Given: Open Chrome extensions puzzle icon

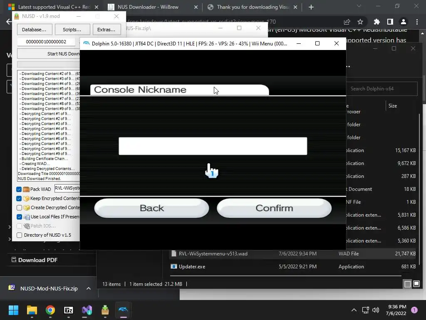Looking at the screenshot, I should pos(376,22).
